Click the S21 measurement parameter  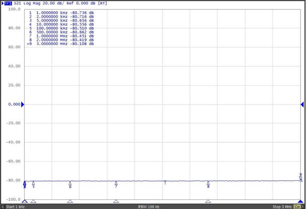18,3
